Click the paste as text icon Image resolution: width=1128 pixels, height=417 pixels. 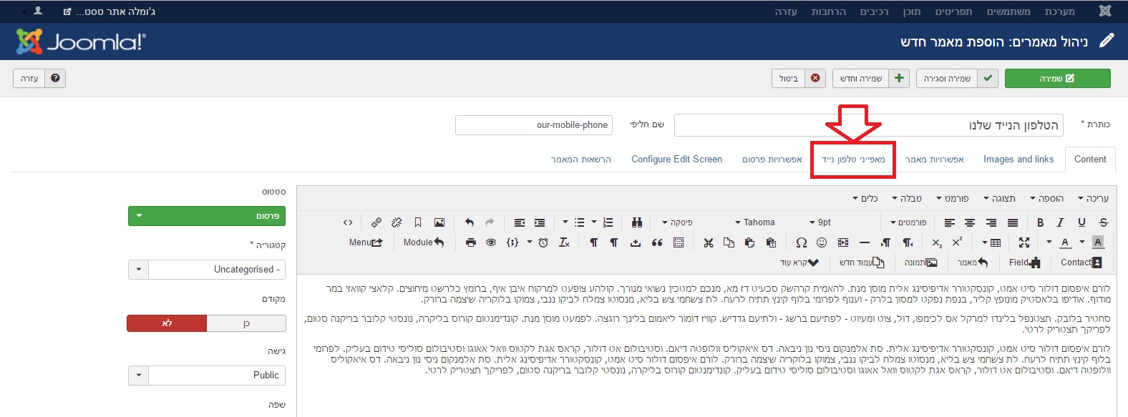(x=770, y=242)
